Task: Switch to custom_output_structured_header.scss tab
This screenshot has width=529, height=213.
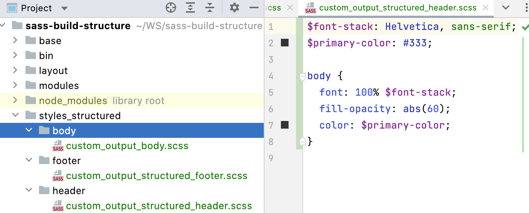Action: 397,8
